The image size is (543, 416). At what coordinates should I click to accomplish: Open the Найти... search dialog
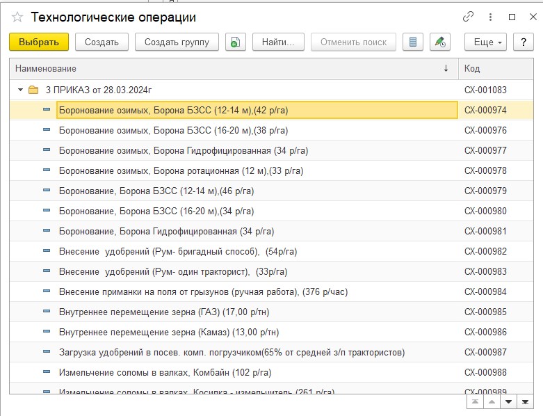[278, 42]
